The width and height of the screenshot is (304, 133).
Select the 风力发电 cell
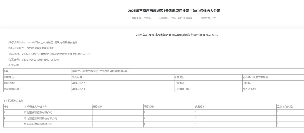[123, 77]
